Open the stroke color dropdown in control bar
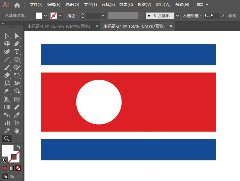The image size is (240, 181). pyautogui.click(x=60, y=16)
